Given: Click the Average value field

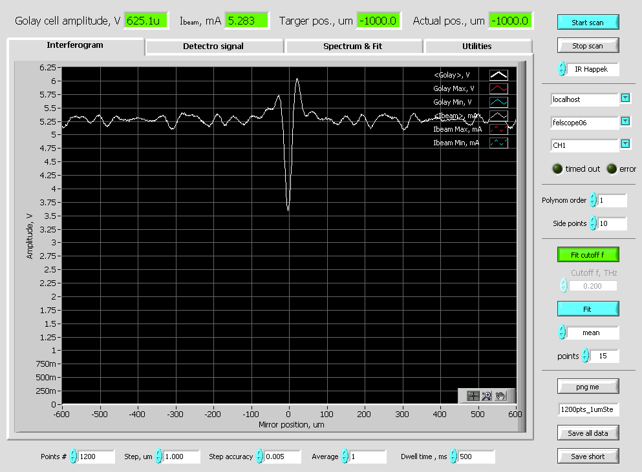Looking at the screenshot, I should [368, 457].
